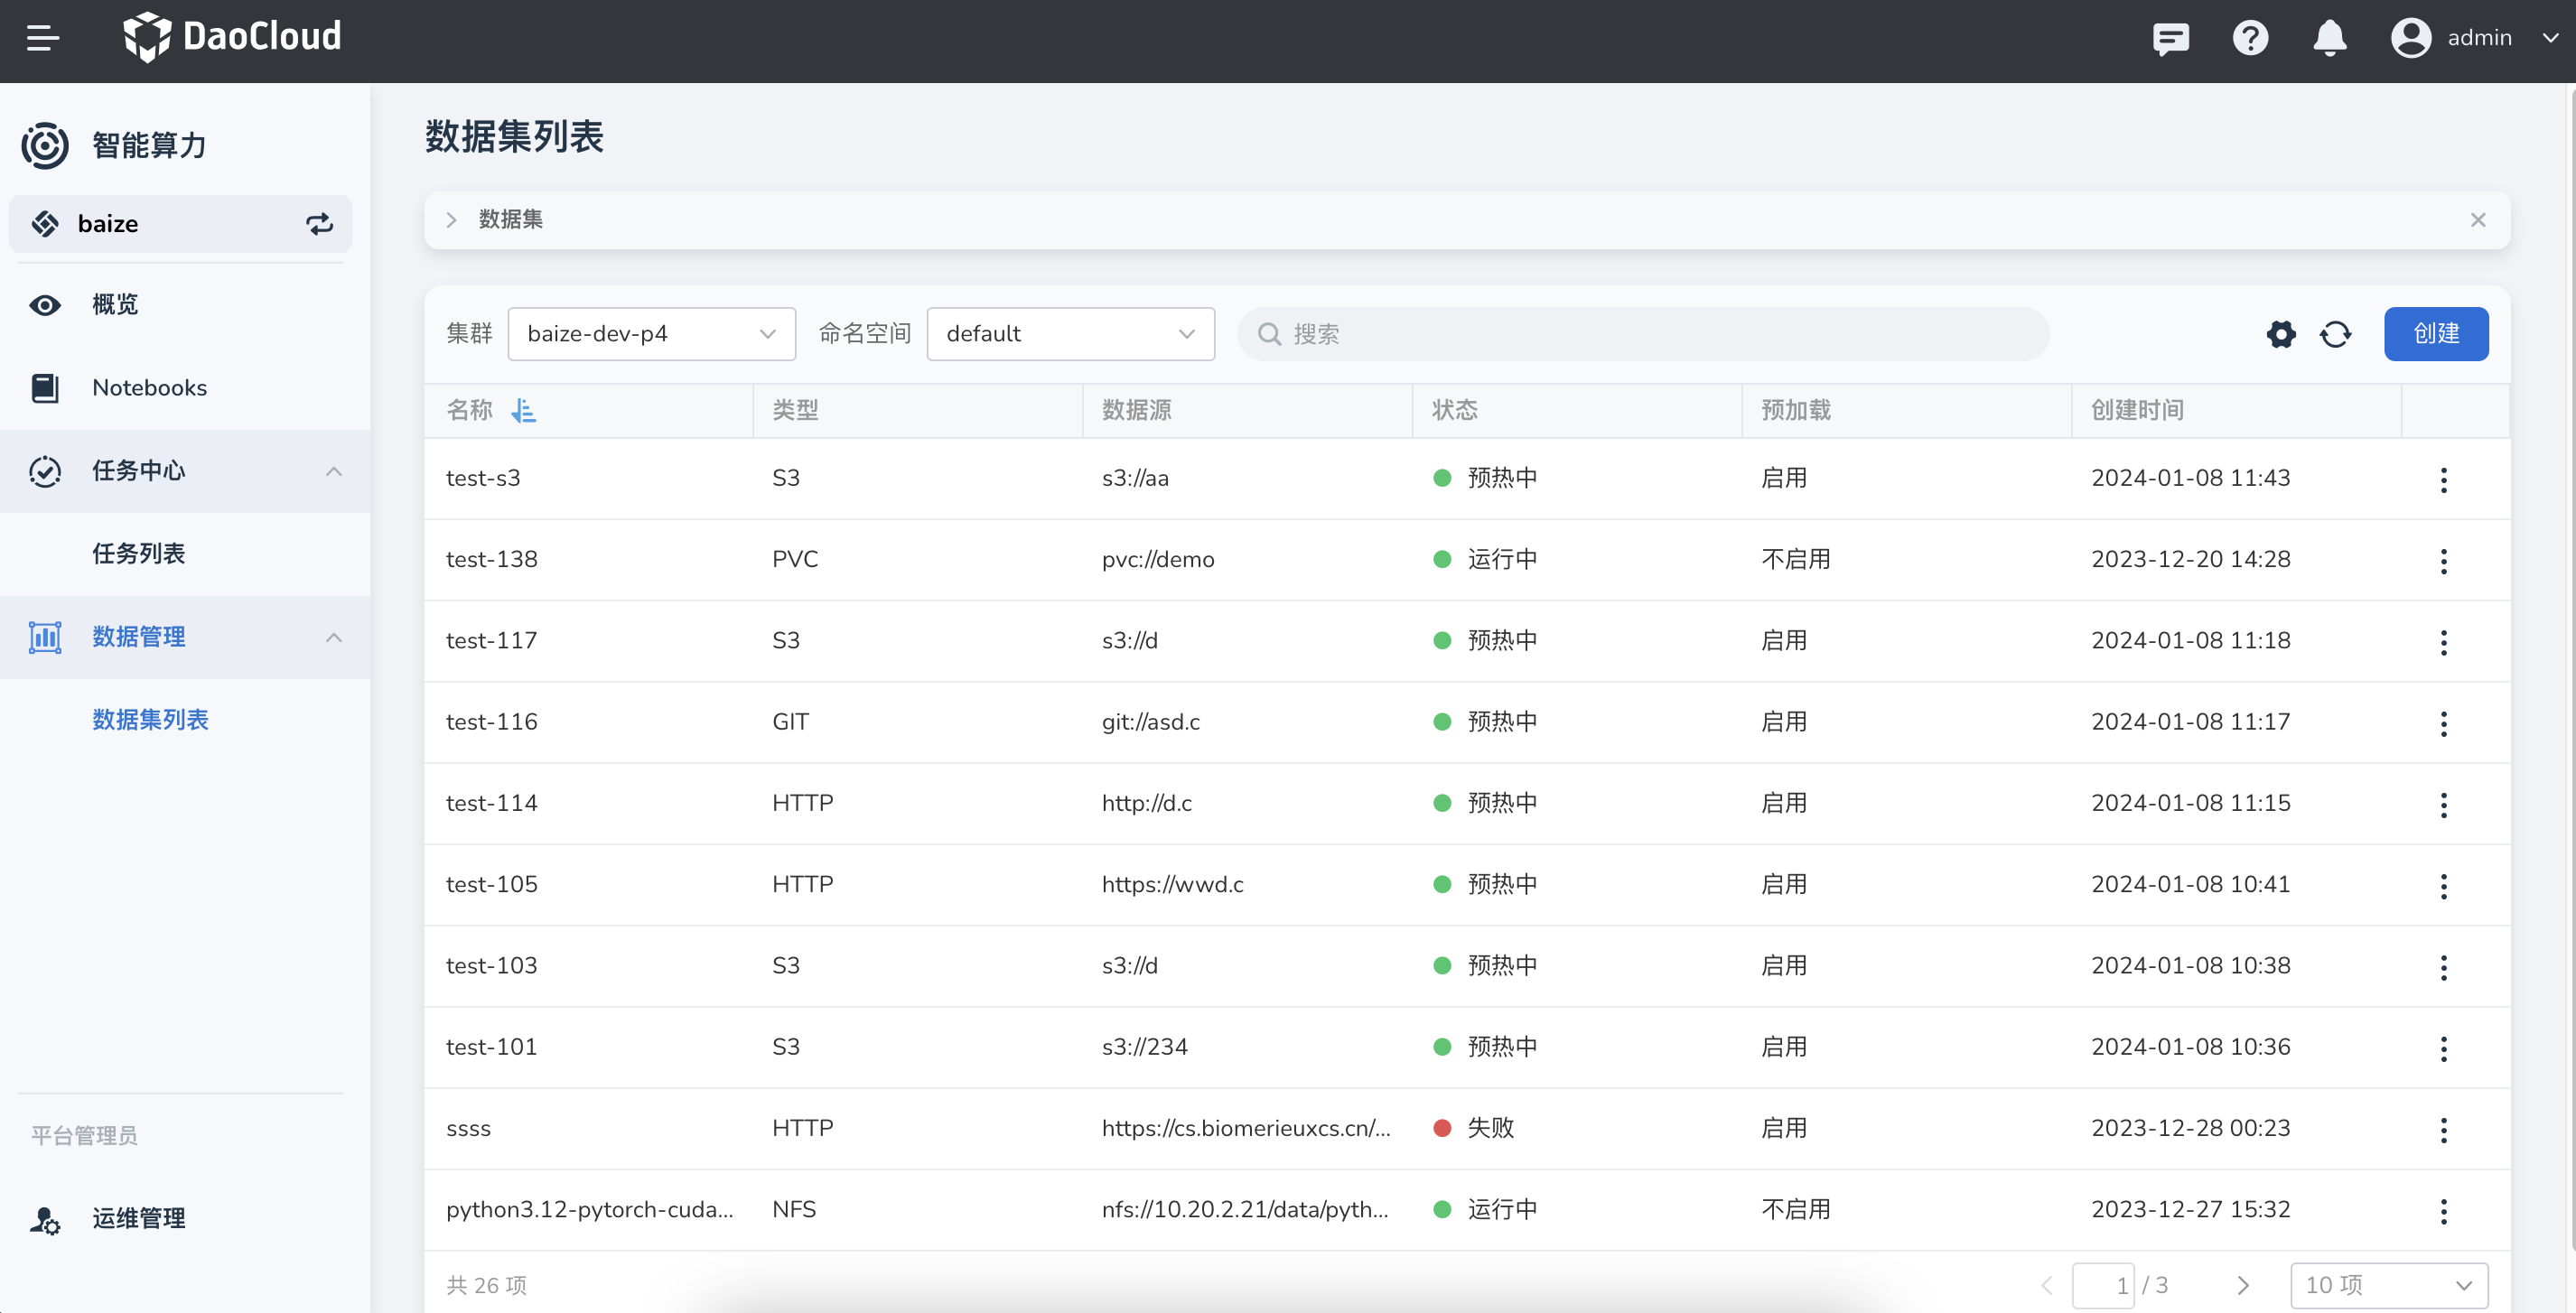Open the 命名空间 default dropdown
This screenshot has width=2576, height=1313.
(1070, 334)
